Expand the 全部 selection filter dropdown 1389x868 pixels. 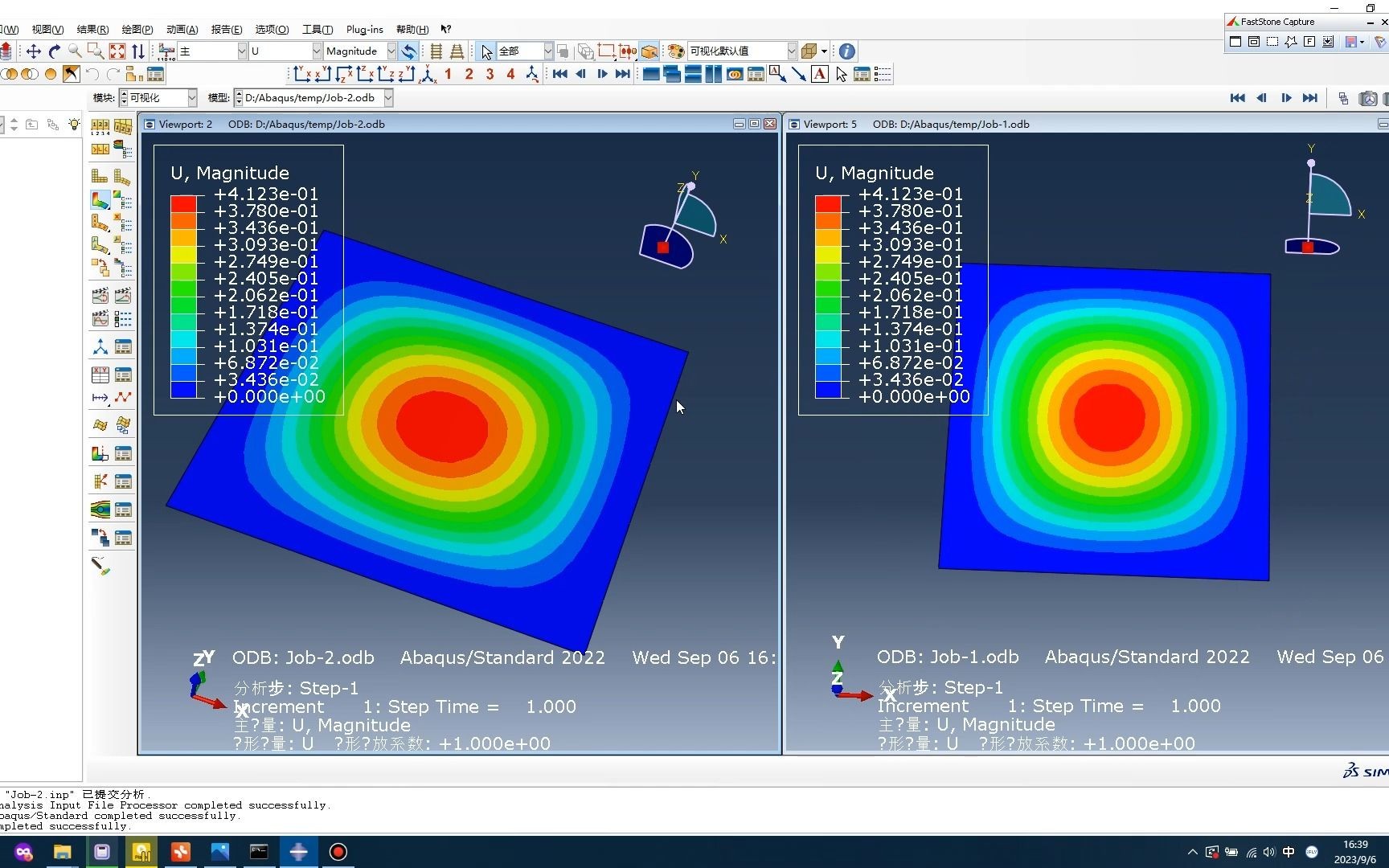[547, 51]
